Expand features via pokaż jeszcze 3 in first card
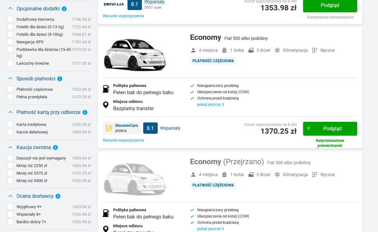The width and height of the screenshot is (378, 232). click(210, 104)
